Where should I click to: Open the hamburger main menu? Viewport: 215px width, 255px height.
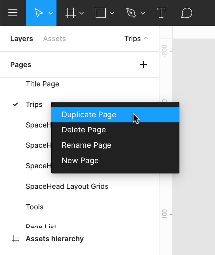tap(13, 13)
